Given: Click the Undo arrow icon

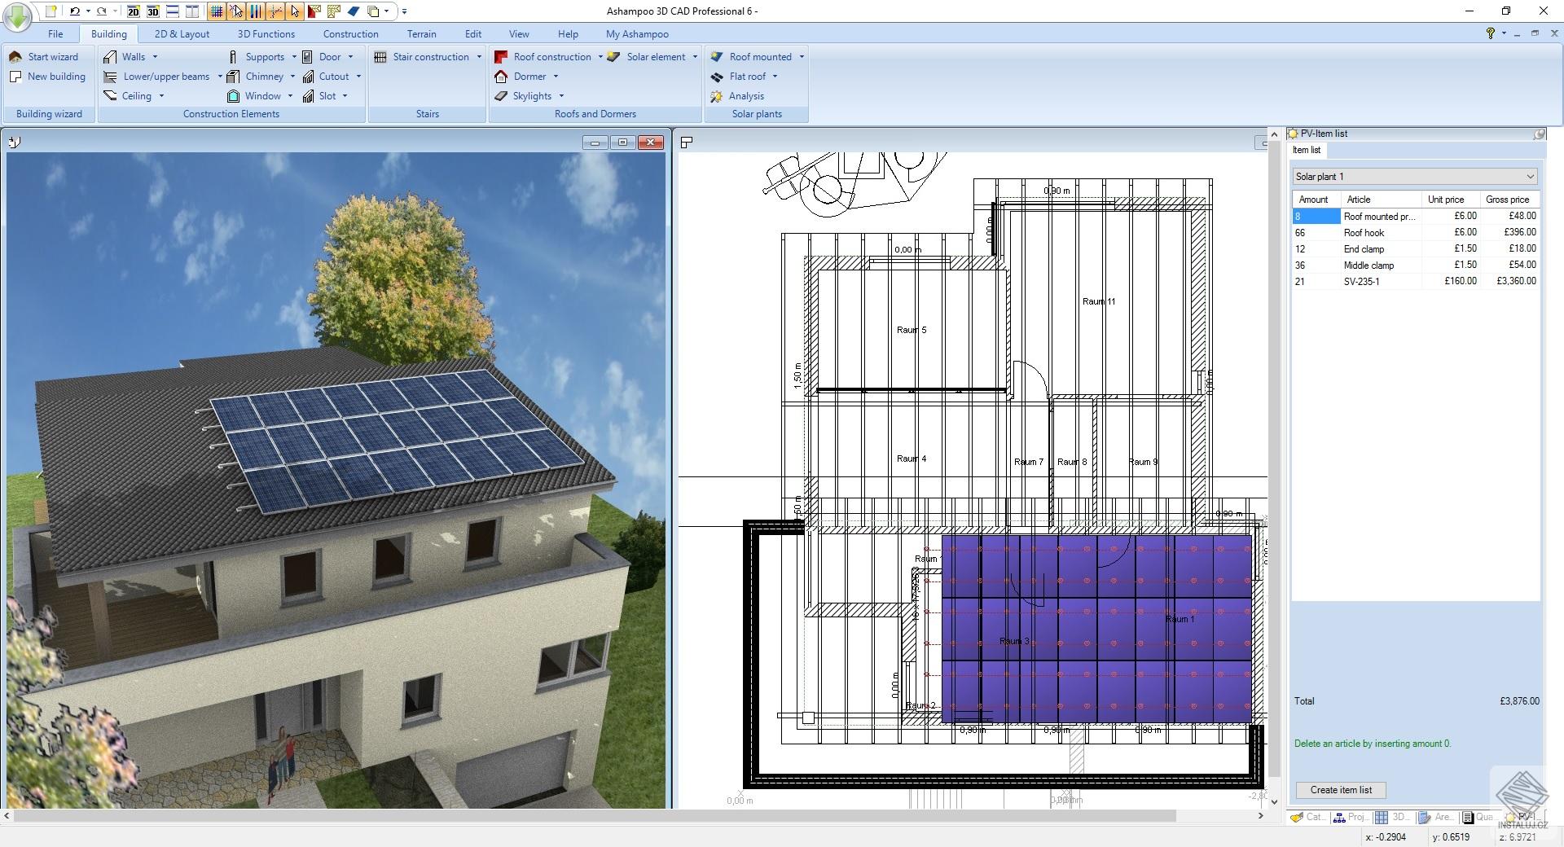Looking at the screenshot, I should pos(74,11).
